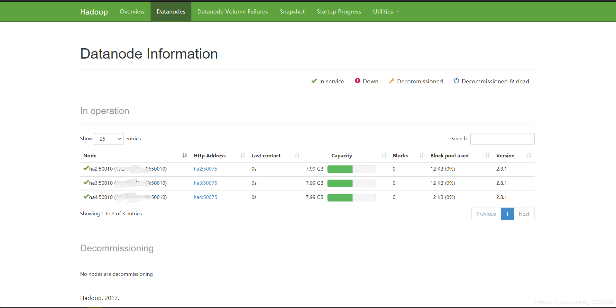The width and height of the screenshot is (616, 308).
Task: Click the Blocks header text
Action: tap(400, 156)
